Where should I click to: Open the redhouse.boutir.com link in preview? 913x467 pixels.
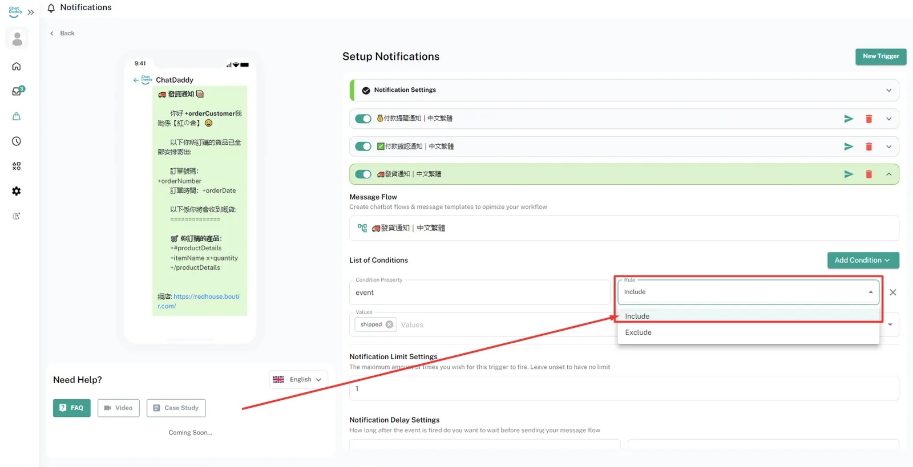click(206, 297)
